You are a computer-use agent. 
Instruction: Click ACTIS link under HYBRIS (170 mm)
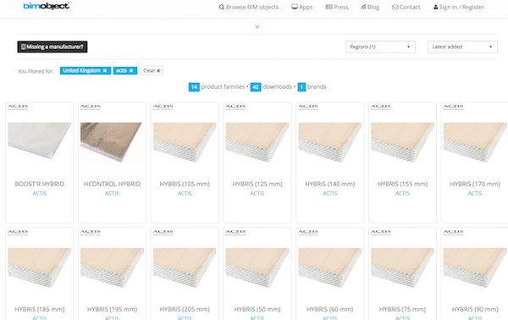pos(475,193)
